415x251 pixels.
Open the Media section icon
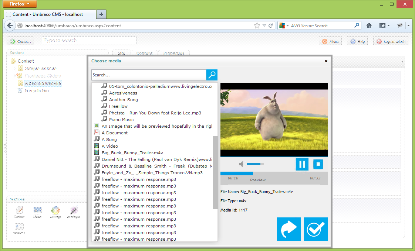coord(37,212)
